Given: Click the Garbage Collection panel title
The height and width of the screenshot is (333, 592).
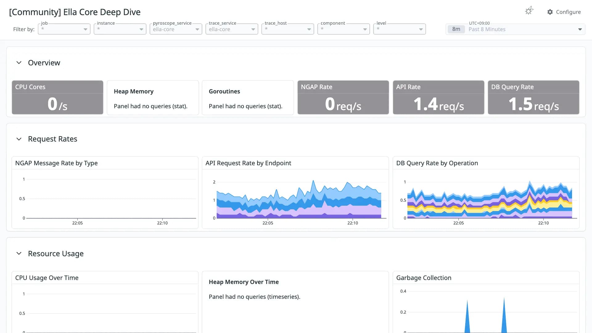Looking at the screenshot, I should click(424, 278).
